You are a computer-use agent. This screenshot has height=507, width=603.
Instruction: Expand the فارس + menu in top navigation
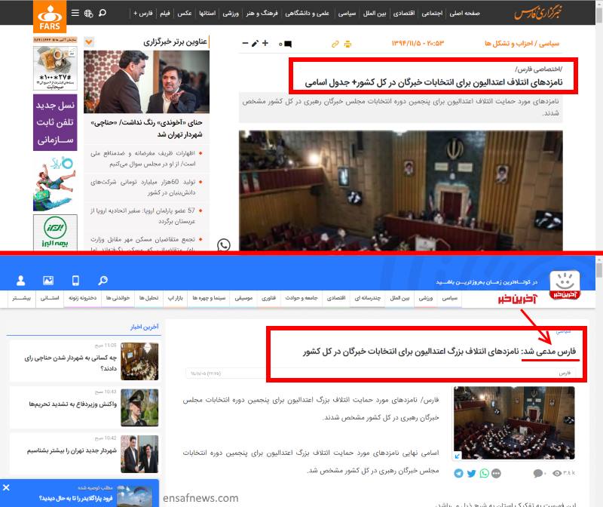tap(141, 14)
